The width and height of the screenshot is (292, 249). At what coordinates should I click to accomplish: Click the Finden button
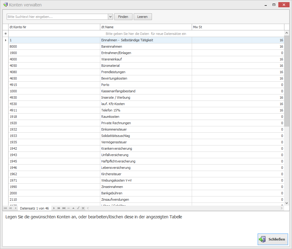coord(123,17)
